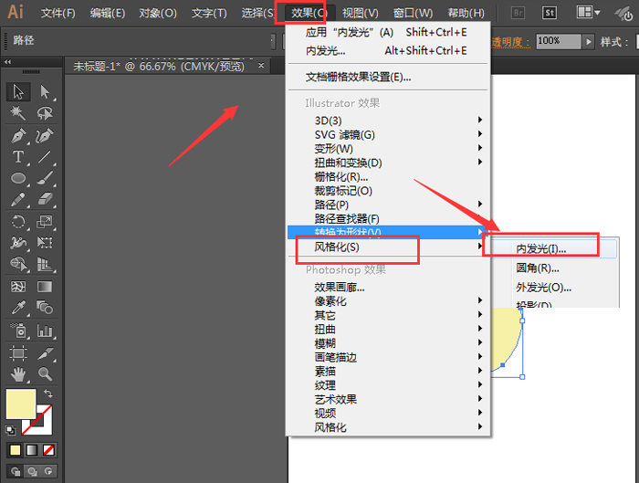The image size is (639, 483).
Task: Select the Line Segment tool
Action: (x=45, y=157)
